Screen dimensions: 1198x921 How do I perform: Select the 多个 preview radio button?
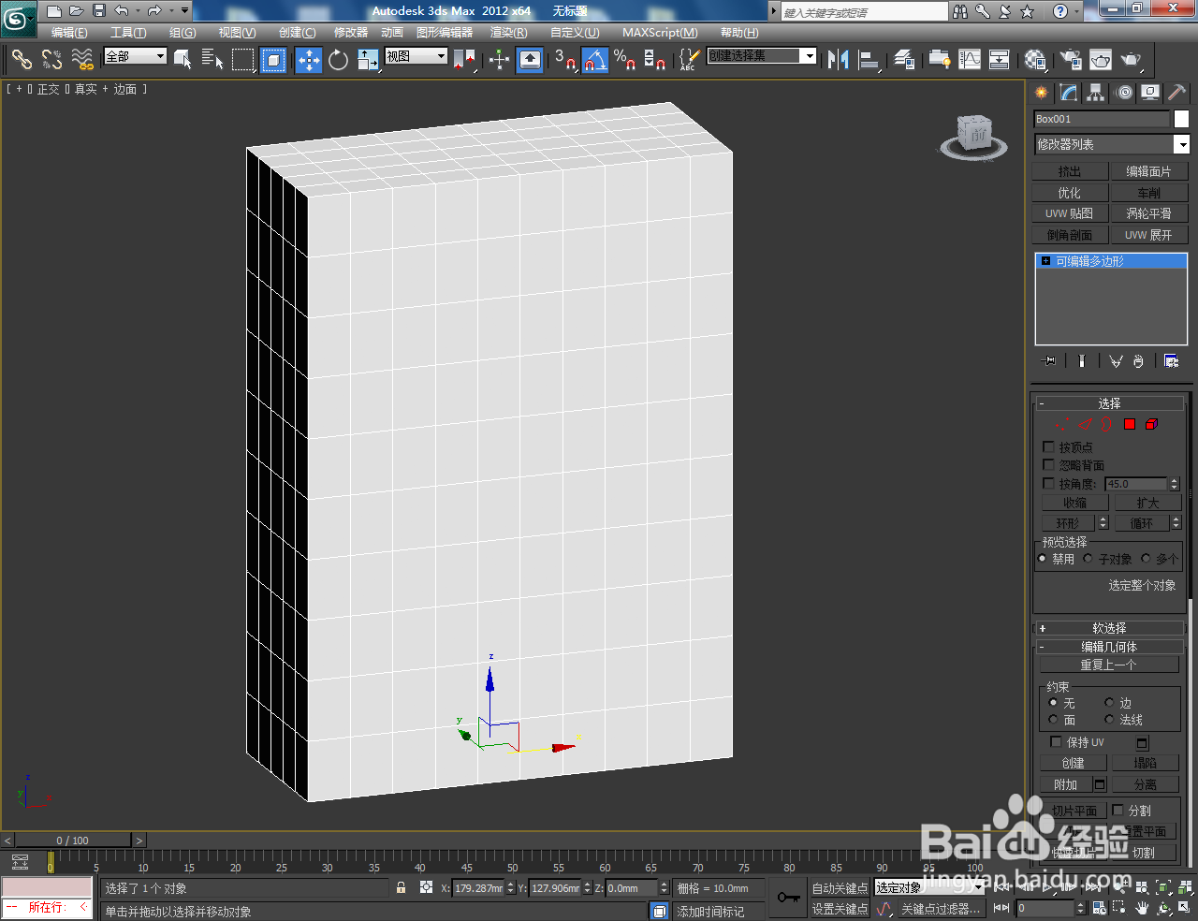coord(1146,558)
